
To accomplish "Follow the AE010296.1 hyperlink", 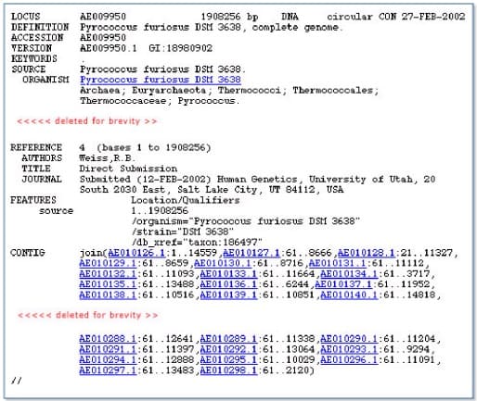I will coord(349,359).
